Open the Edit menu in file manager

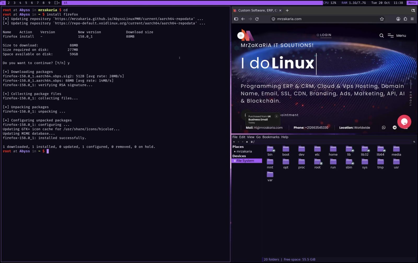(x=242, y=137)
